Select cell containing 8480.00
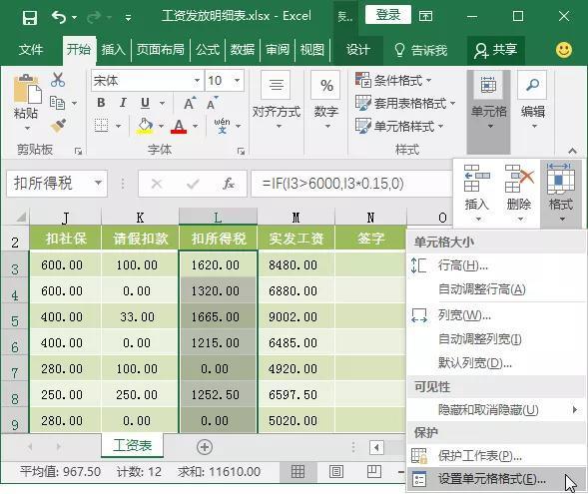 click(x=294, y=265)
